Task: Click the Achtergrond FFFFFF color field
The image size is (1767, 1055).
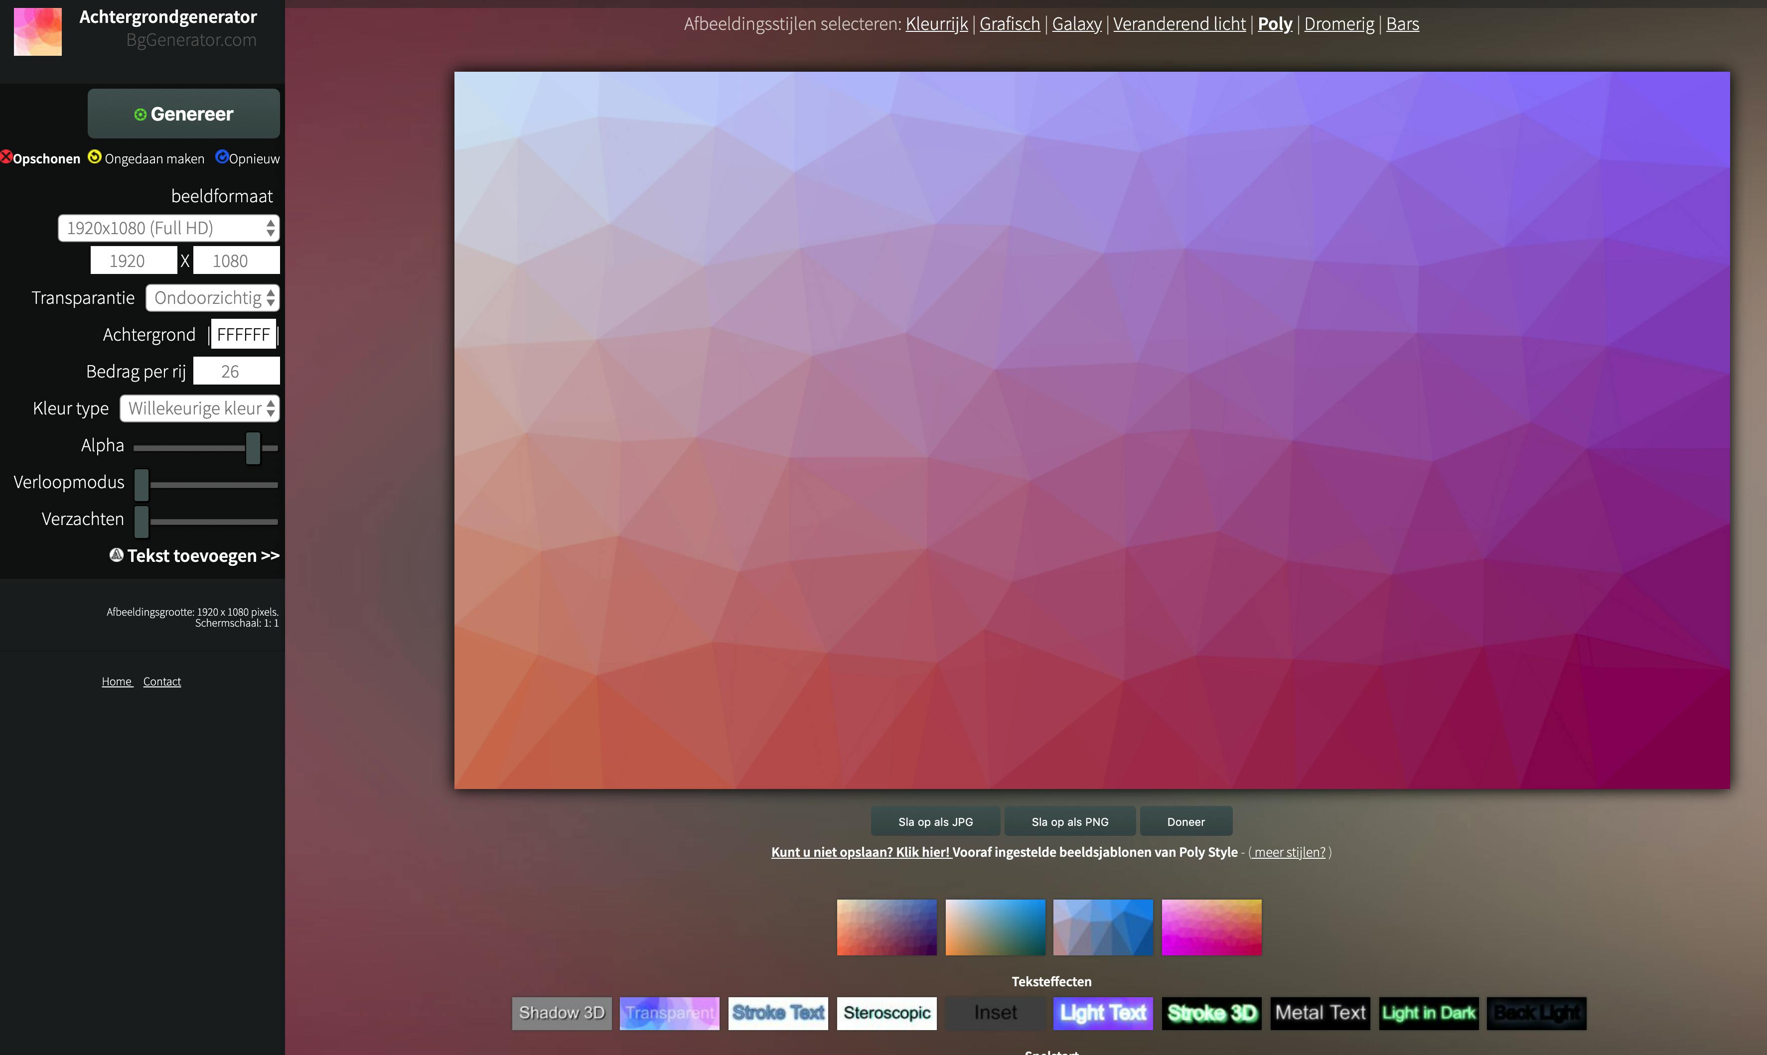Action: click(243, 335)
